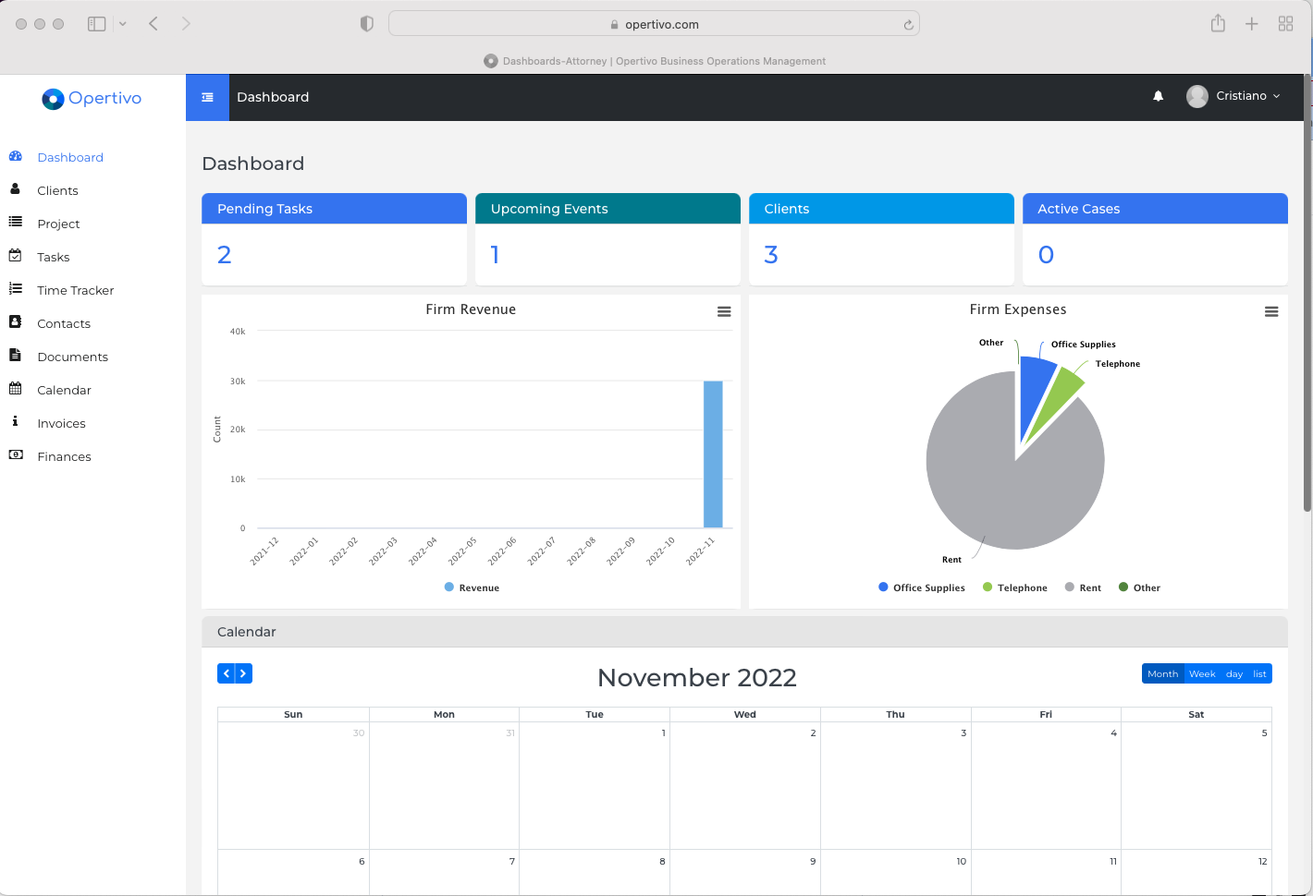
Task: Click the Time Tracker list icon
Action: pos(15,288)
